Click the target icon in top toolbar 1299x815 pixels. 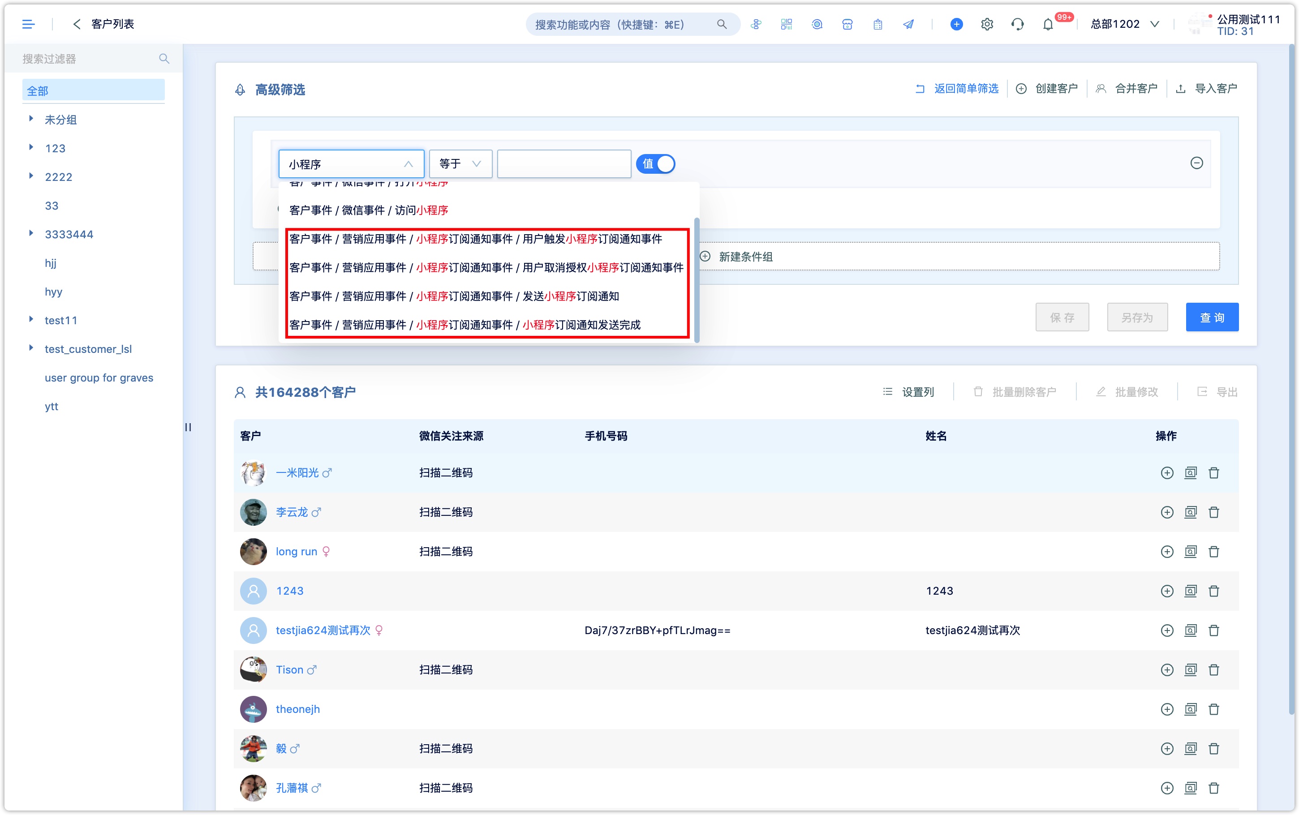(817, 24)
